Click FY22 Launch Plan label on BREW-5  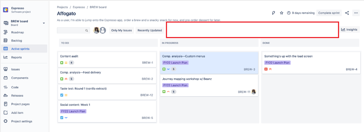tap(73, 111)
